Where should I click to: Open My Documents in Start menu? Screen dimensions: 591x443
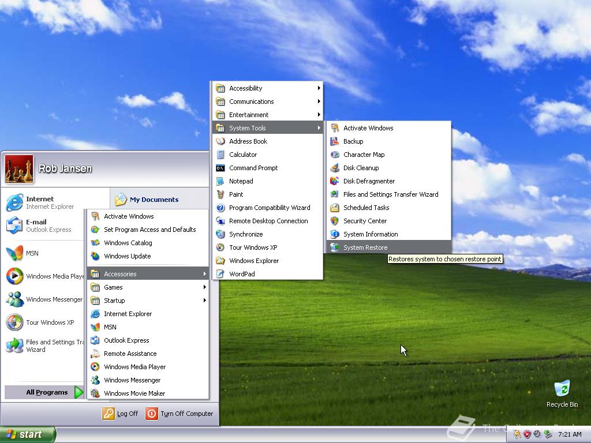147,199
